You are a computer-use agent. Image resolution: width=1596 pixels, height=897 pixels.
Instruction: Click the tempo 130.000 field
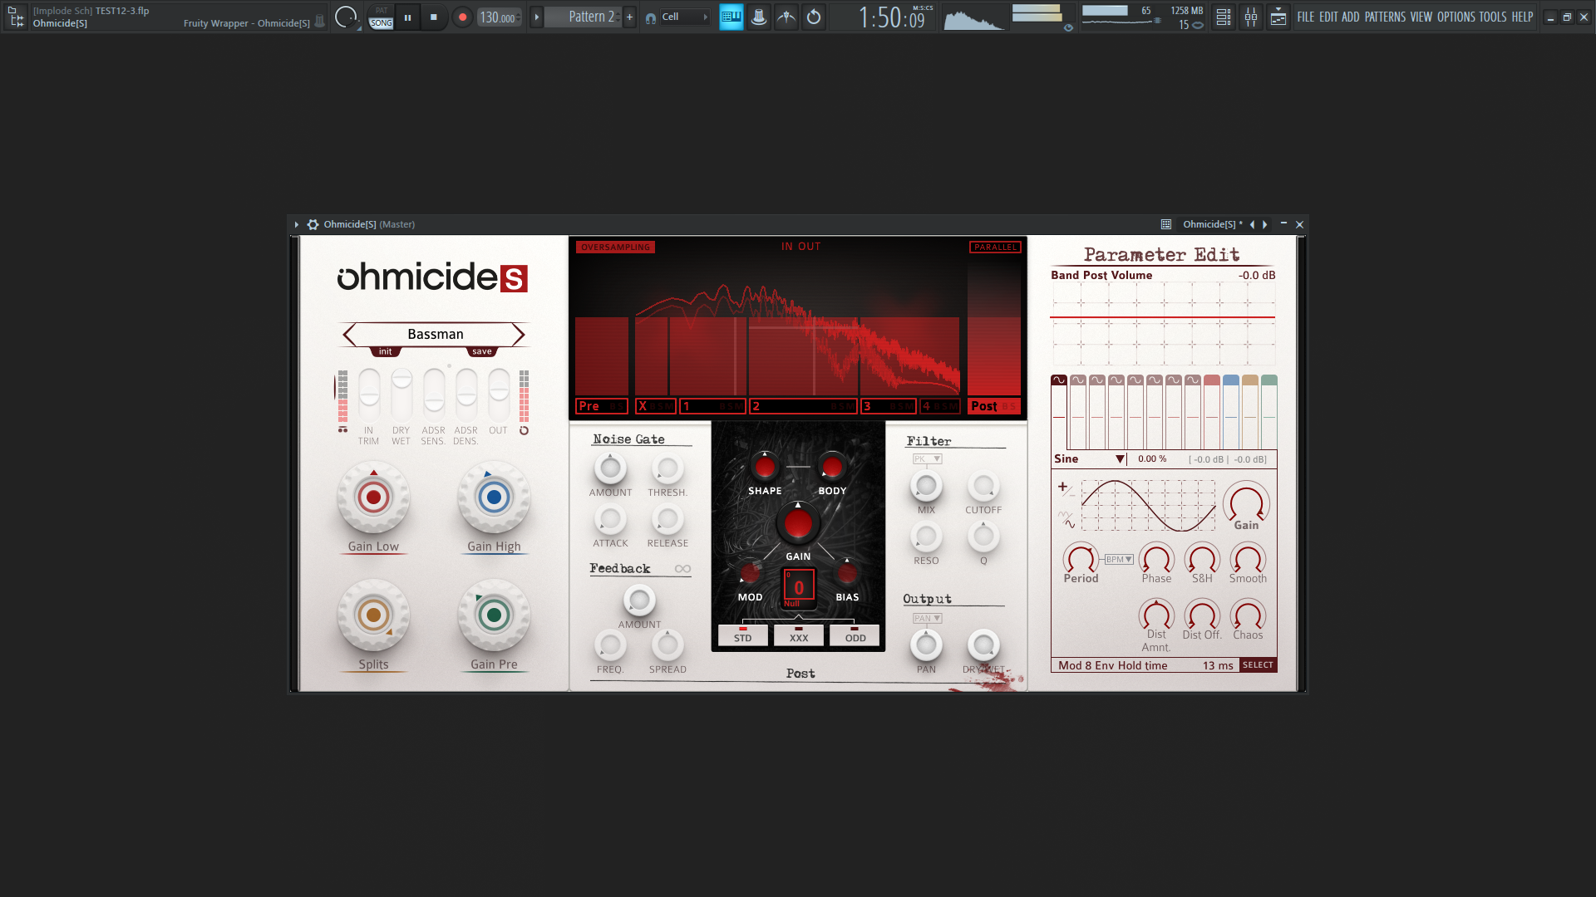[x=499, y=17]
